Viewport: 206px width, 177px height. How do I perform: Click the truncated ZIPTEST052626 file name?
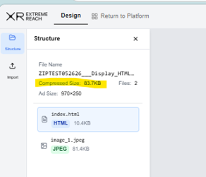tap(86, 73)
